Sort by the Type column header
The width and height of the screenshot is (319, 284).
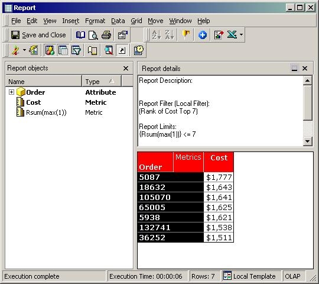(x=102, y=82)
